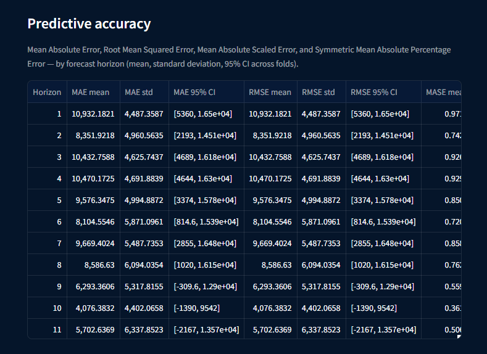
Task: Select MAE std cell 6,337.8523
Action: click(144, 329)
